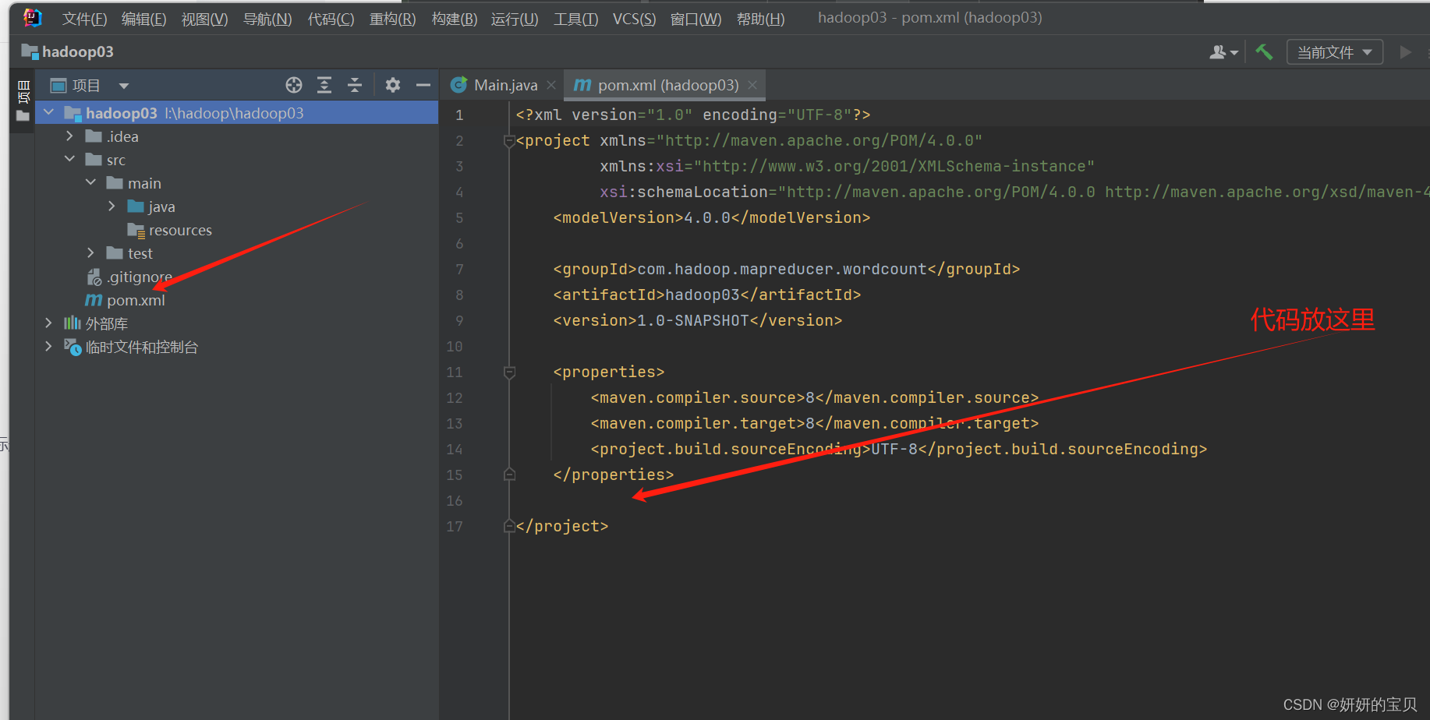Image resolution: width=1430 pixels, height=720 pixels.
Task: Open project panel settings gear
Action: pyautogui.click(x=393, y=85)
